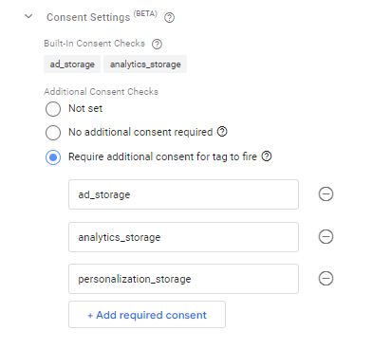Open help icon beside Consent Settings title
This screenshot has width=391, height=349.
169,18
